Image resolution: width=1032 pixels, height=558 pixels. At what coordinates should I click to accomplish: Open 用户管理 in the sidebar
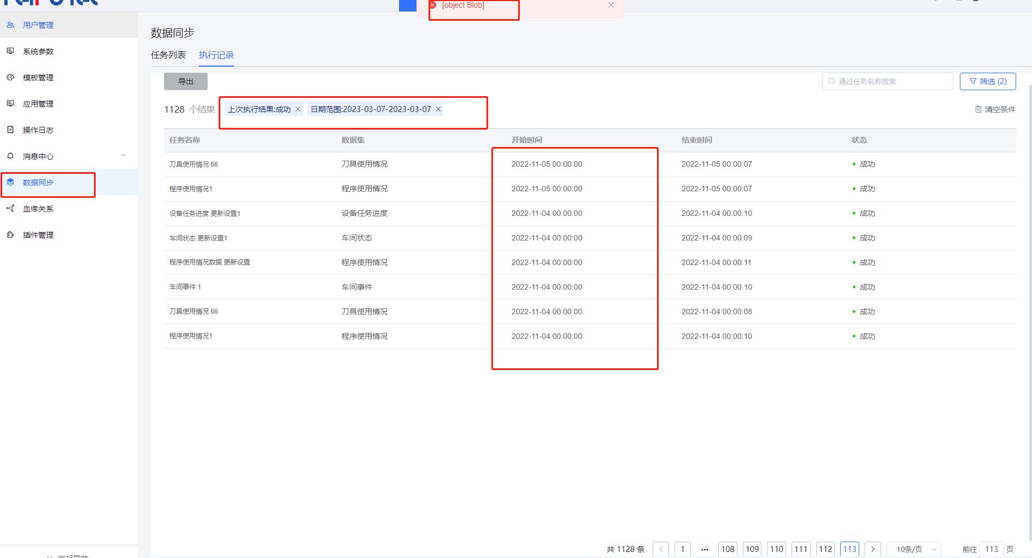(x=68, y=25)
